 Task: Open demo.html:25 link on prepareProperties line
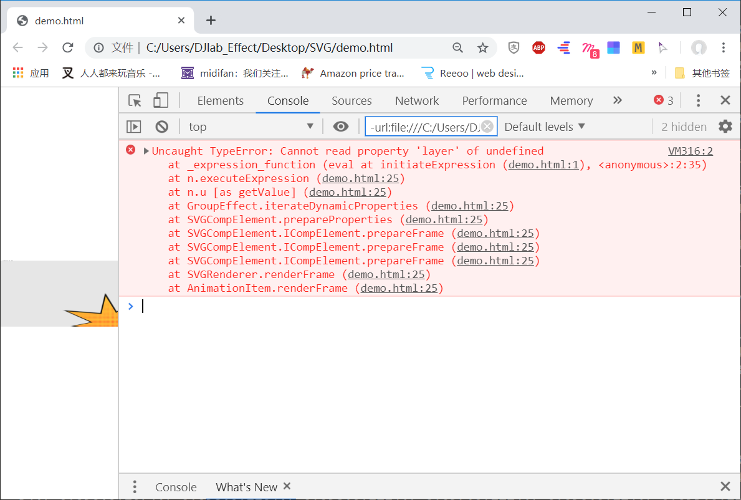444,219
